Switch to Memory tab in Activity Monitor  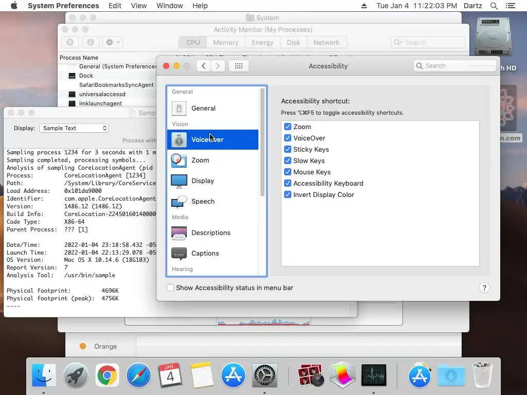pos(226,42)
